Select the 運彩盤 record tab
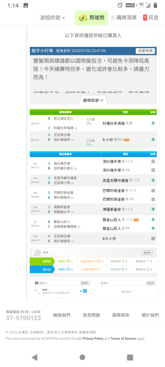 click(41, 269)
